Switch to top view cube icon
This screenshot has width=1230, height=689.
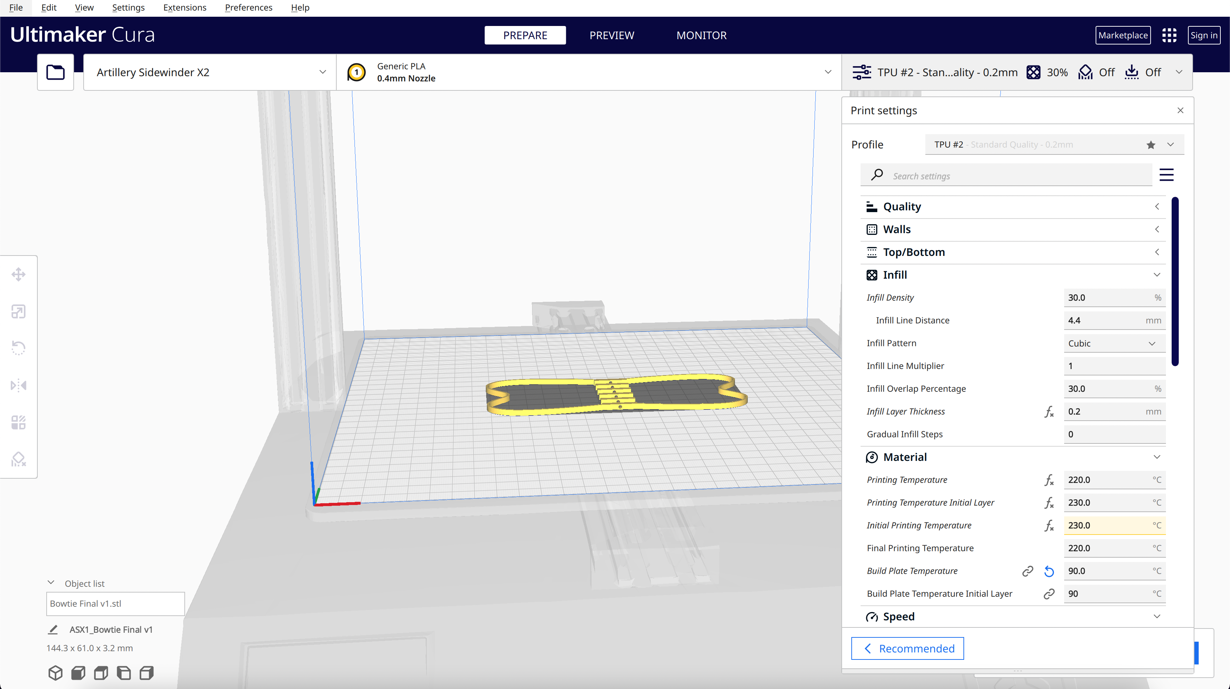click(x=101, y=673)
